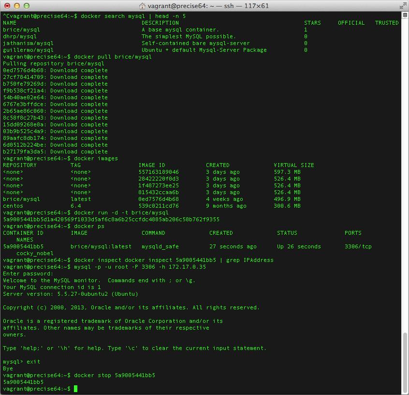Click the home folder proxy icon in title bar
Viewport: 409px width, 395px height.
tap(143, 6)
